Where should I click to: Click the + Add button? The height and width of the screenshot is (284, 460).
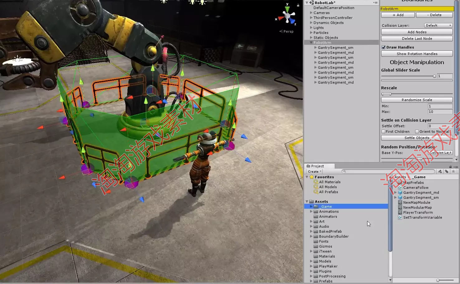(x=398, y=15)
